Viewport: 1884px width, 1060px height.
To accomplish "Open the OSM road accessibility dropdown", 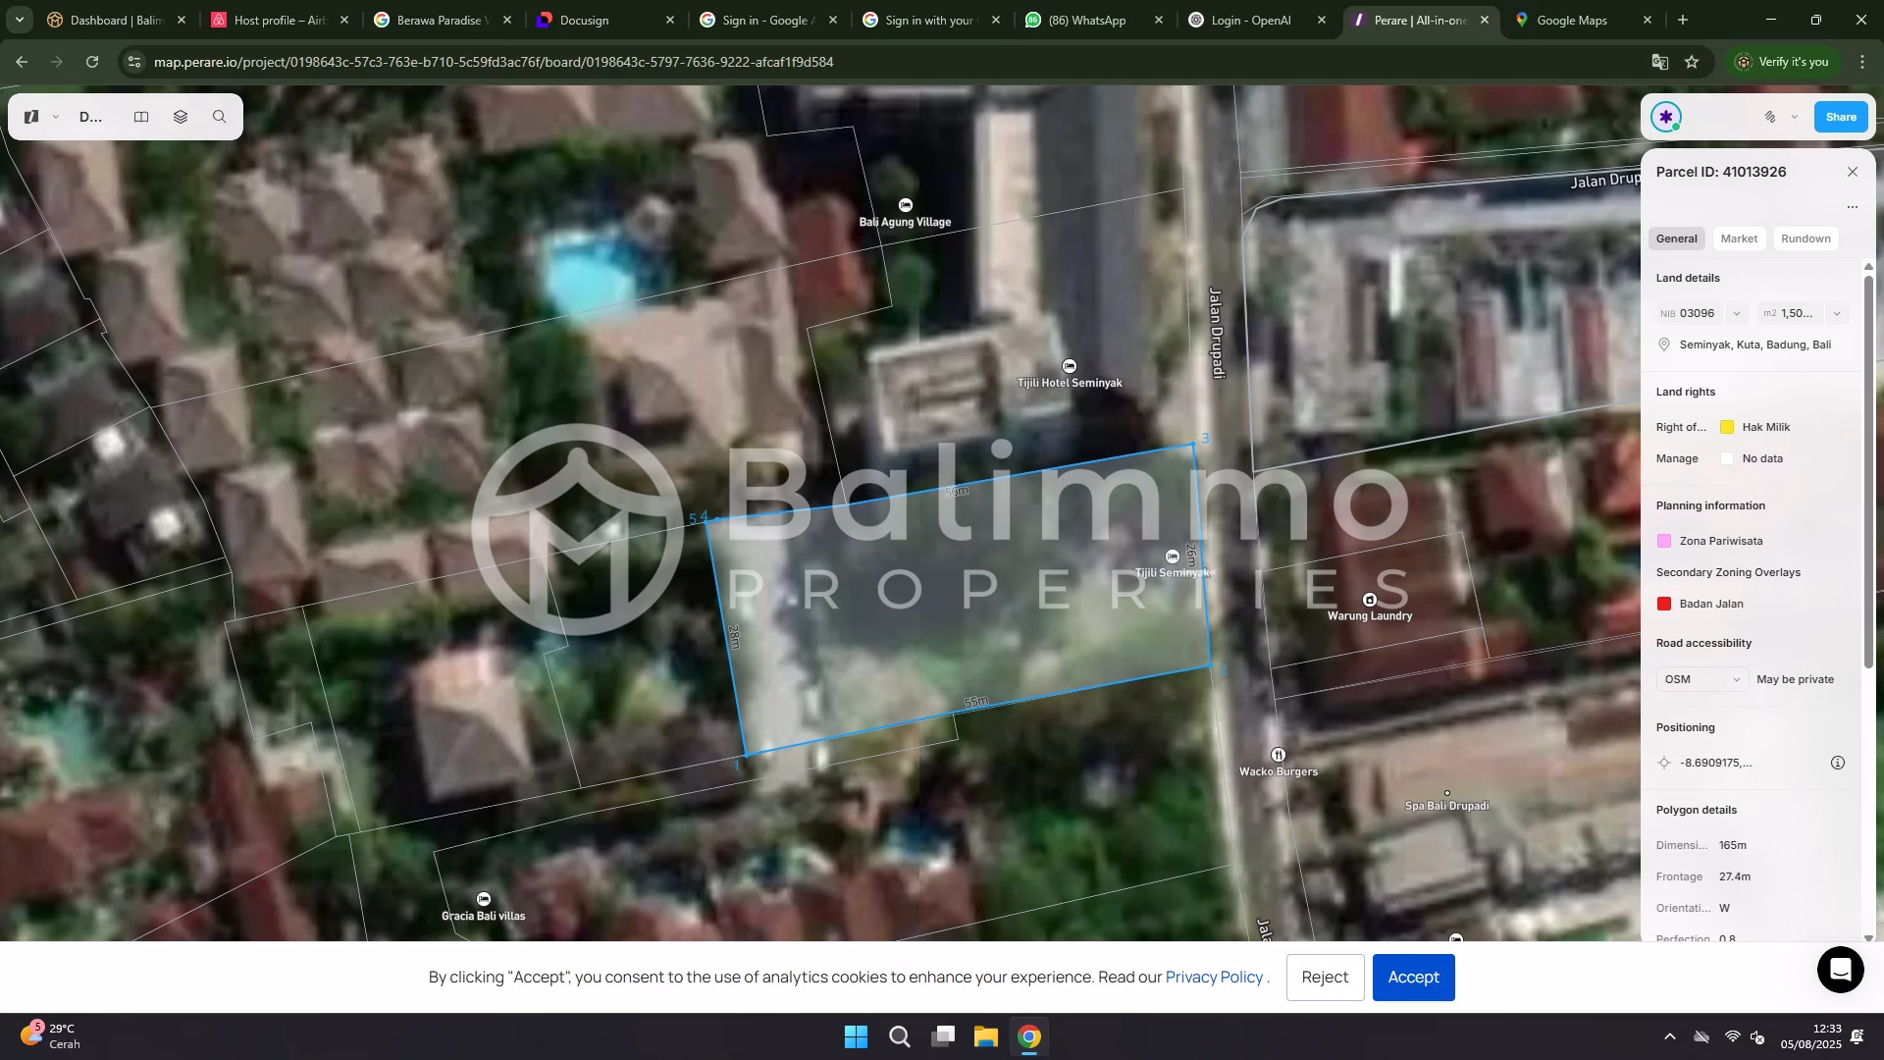I will (x=1702, y=679).
